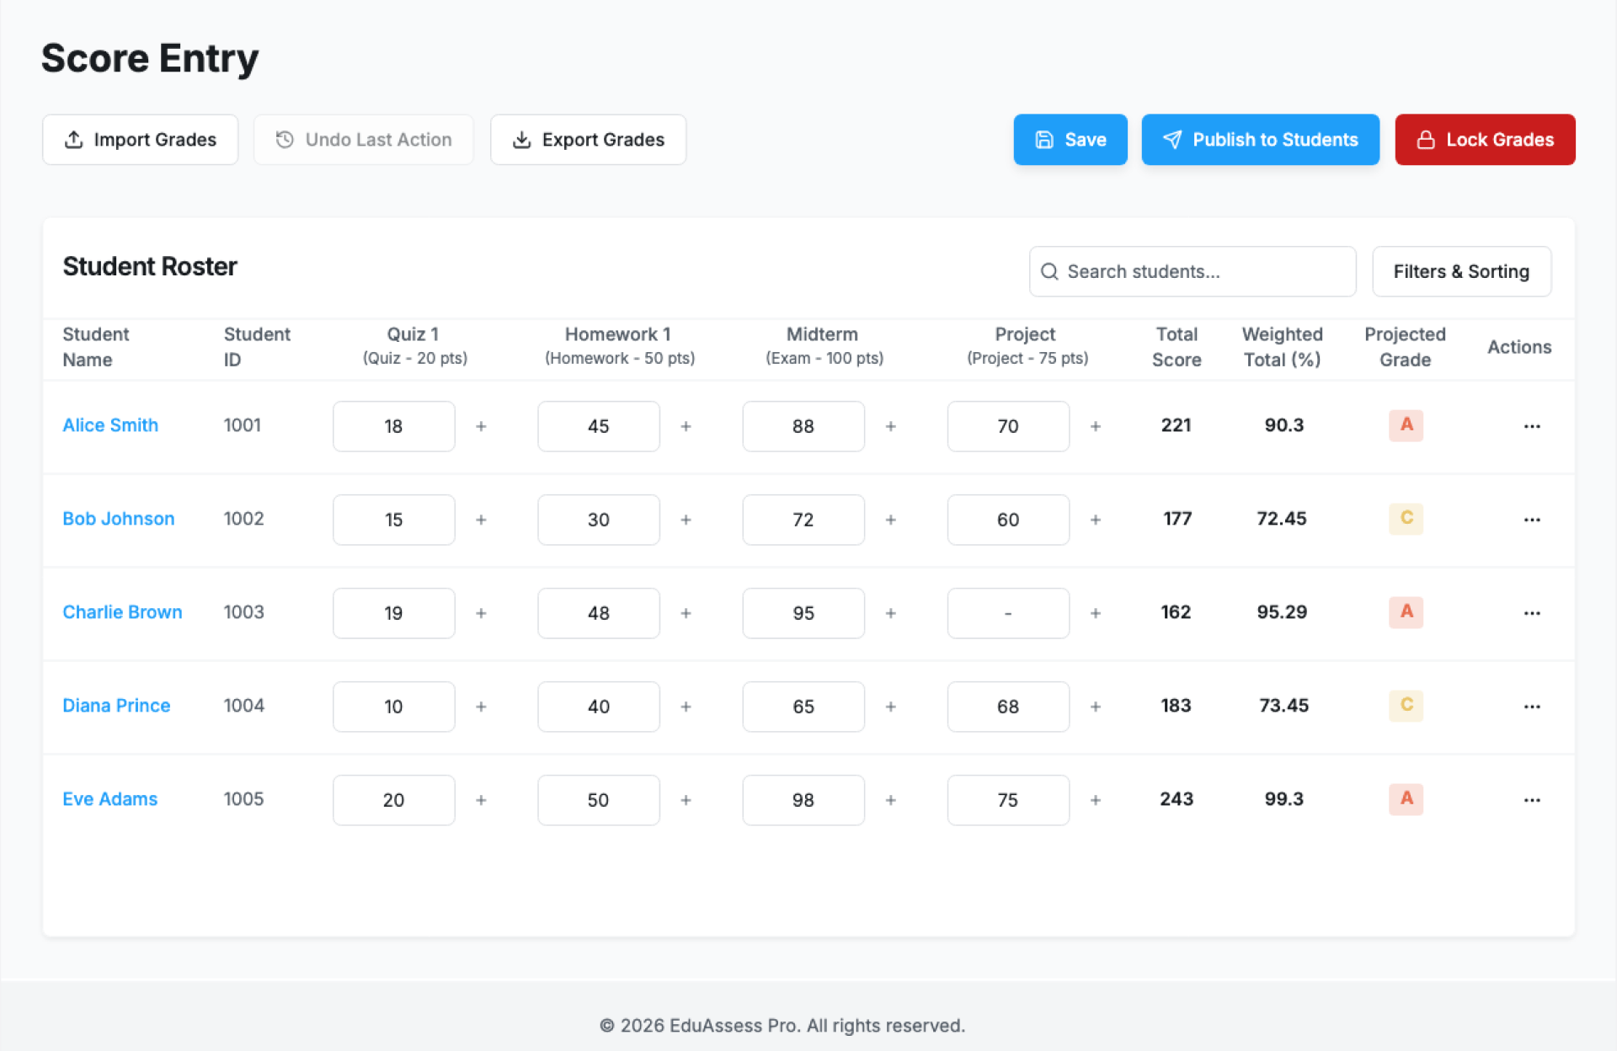Publish grades to students
Viewport: 1617px width, 1051px height.
click(x=1260, y=140)
